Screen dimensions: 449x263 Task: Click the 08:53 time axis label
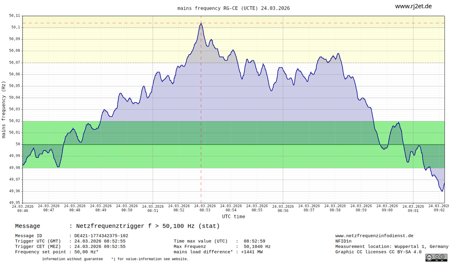pos(205,208)
